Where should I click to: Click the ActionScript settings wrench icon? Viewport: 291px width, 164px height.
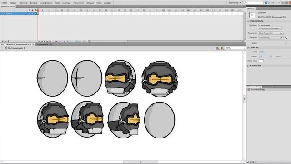[286, 38]
